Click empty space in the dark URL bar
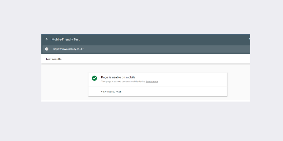The height and width of the screenshot is (141, 283). (170, 49)
